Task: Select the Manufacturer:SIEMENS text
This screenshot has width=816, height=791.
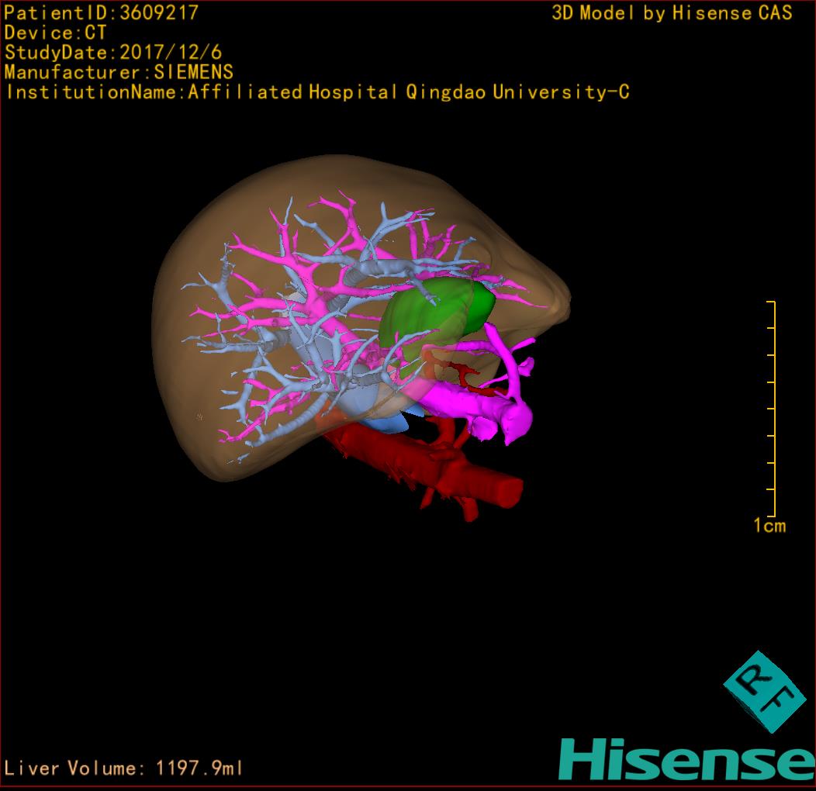Action: [119, 72]
